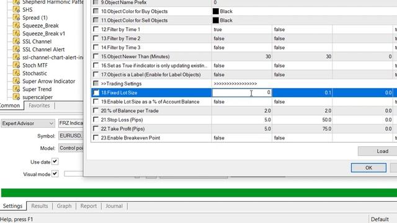Select the >>Trading Settings row
Screen dimensions: 397x223
coord(244,84)
